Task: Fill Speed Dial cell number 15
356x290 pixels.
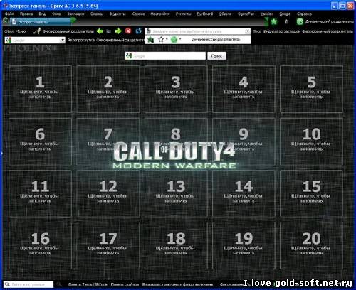Action: [x=311, y=193]
